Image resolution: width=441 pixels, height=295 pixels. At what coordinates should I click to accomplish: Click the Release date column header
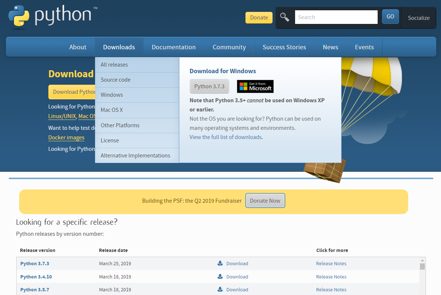pos(113,250)
